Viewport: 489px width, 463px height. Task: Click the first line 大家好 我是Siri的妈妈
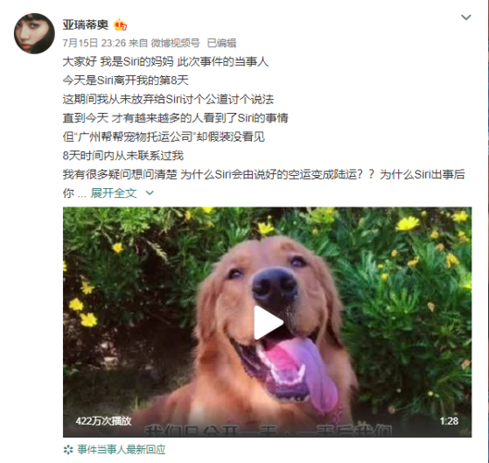(x=165, y=62)
